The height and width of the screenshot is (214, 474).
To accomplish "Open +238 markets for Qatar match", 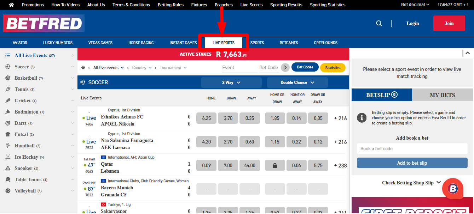I will tap(340, 165).
